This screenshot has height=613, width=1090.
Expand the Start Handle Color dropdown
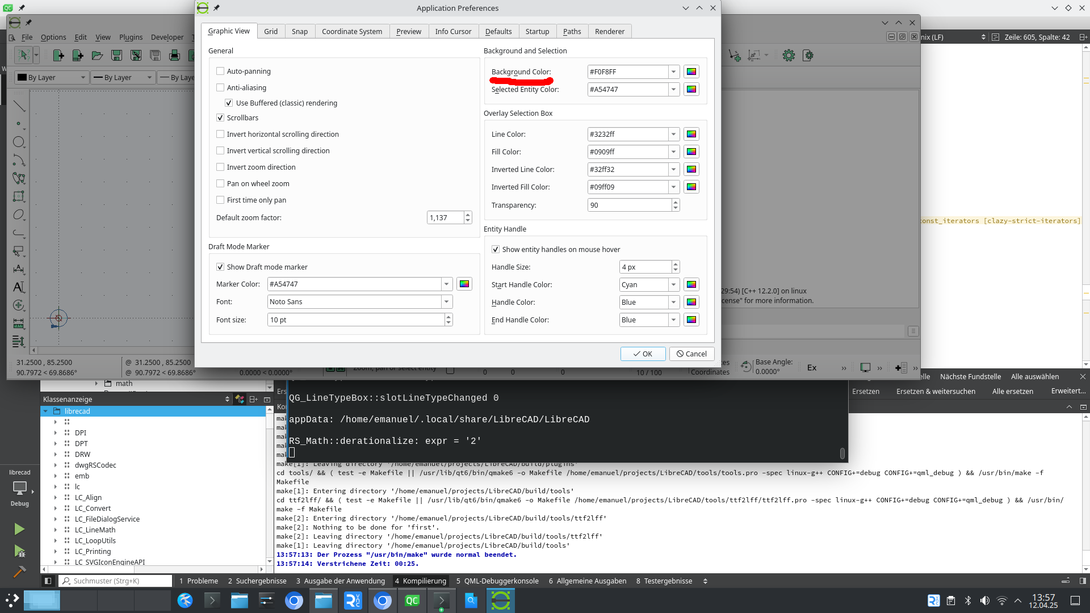(x=673, y=285)
